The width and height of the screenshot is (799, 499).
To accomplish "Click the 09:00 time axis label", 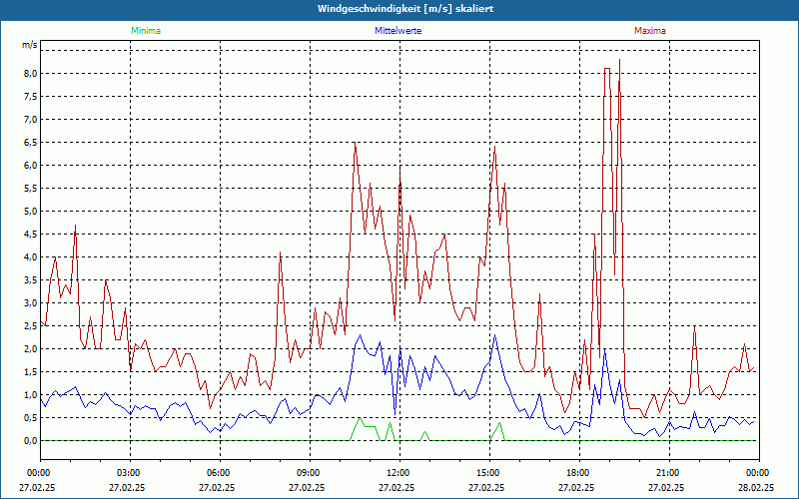I will coord(310,473).
